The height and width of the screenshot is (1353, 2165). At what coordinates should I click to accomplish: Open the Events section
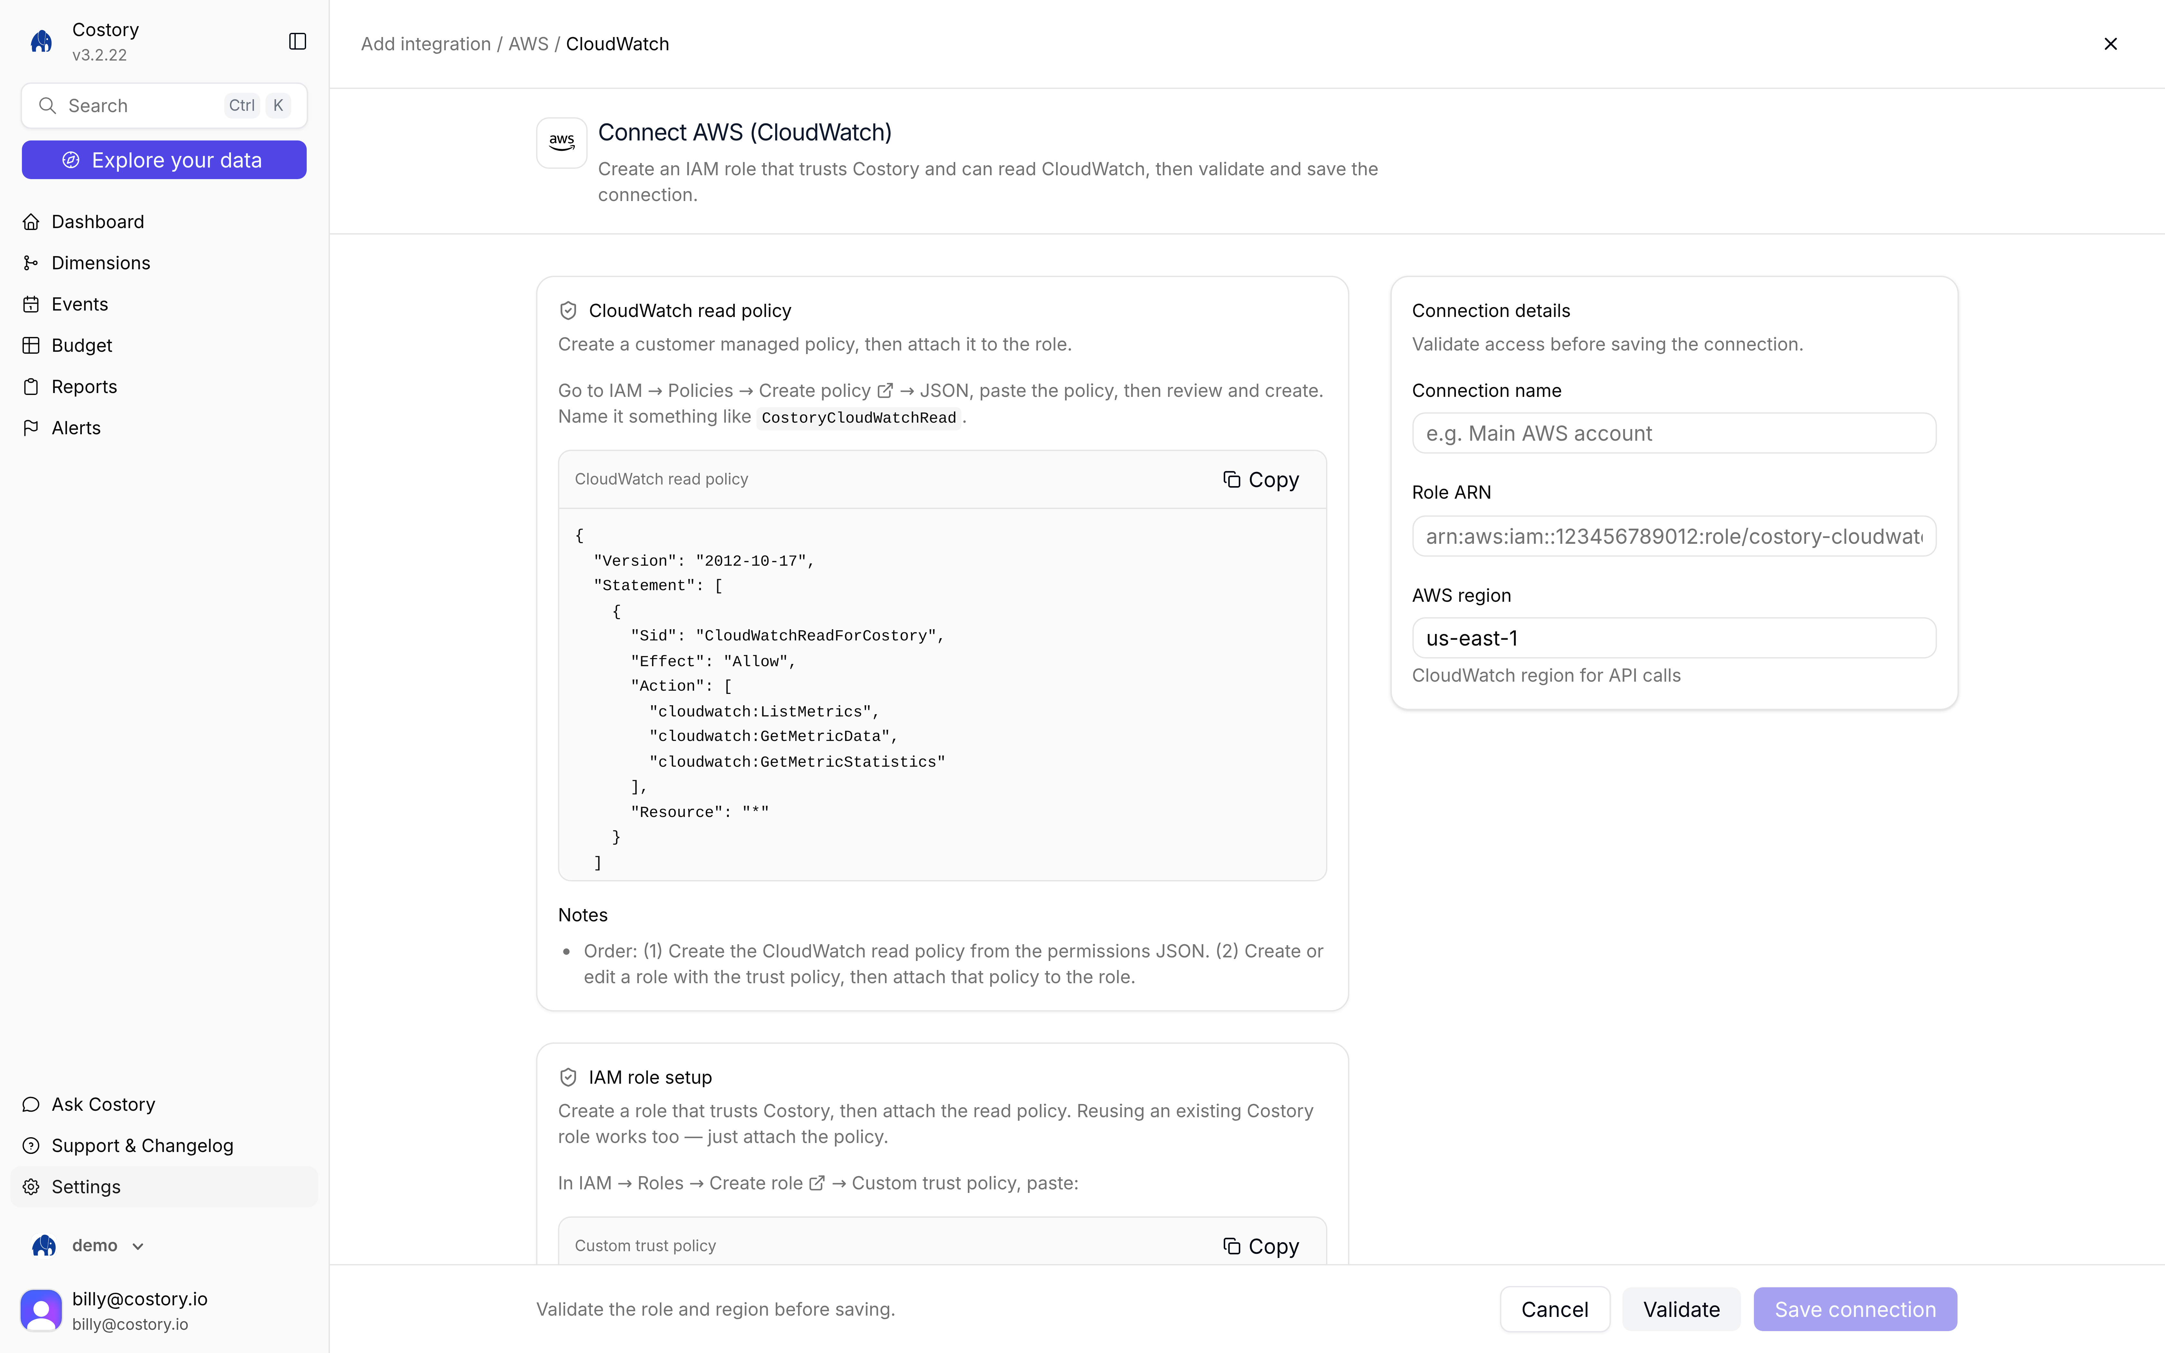coord(165,304)
